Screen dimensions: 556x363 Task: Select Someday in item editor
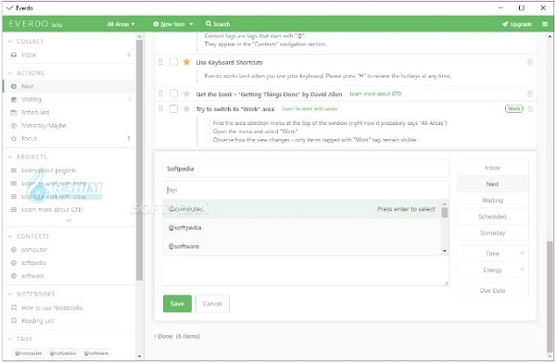[x=493, y=233]
